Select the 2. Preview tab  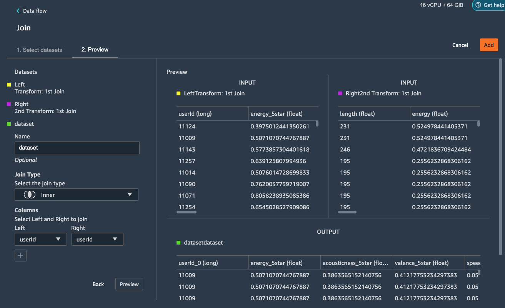pyautogui.click(x=95, y=50)
